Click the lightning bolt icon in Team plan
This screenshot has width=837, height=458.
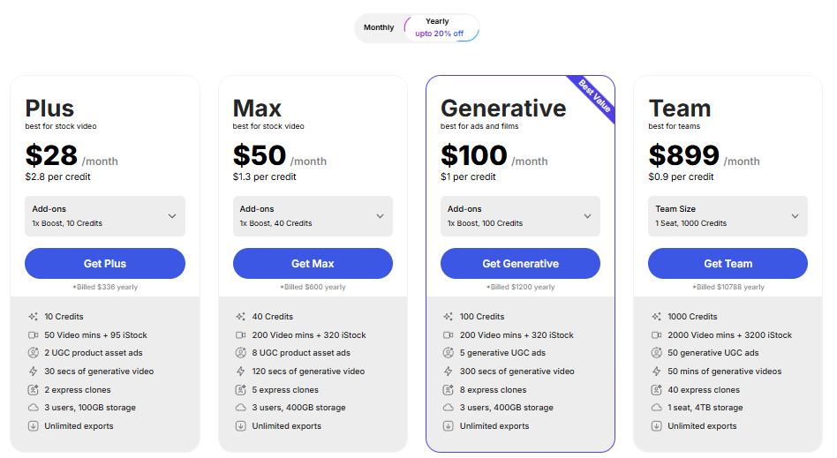(x=656, y=372)
